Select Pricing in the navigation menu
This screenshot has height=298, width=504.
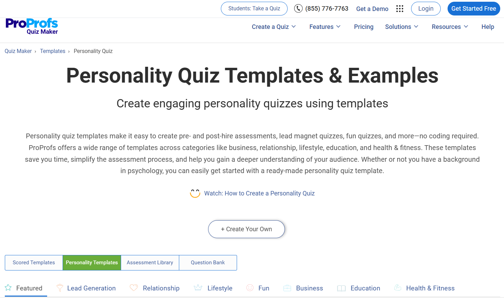[364, 26]
